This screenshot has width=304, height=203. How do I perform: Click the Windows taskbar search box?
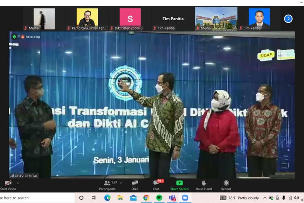tap(36, 198)
